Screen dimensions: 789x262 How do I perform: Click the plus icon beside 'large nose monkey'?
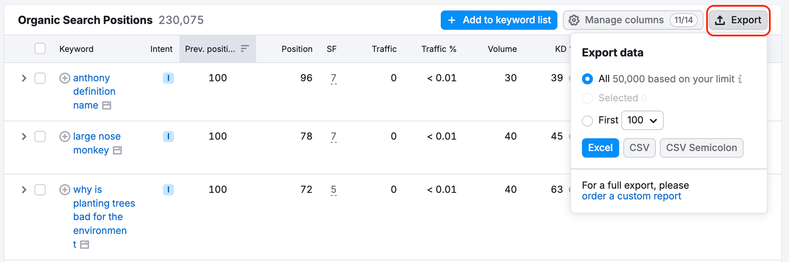pos(65,137)
